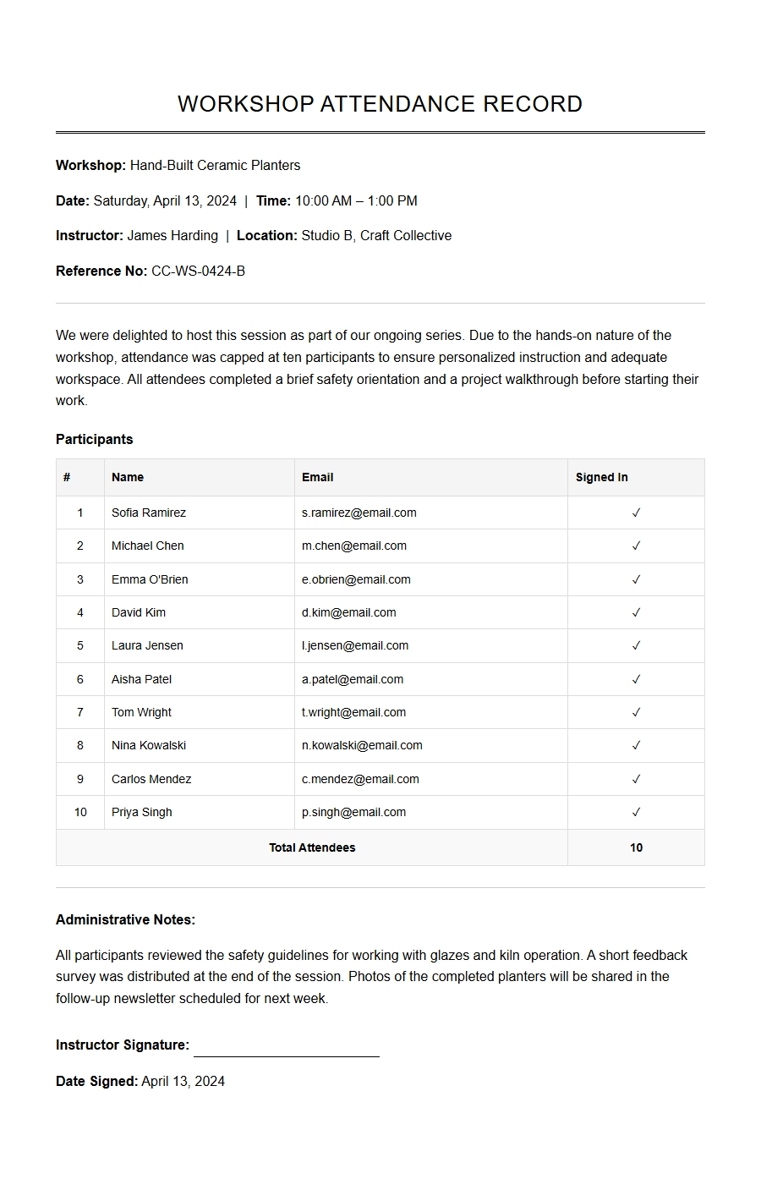Click Priya Singh's signed-in checkmark

[x=636, y=812]
